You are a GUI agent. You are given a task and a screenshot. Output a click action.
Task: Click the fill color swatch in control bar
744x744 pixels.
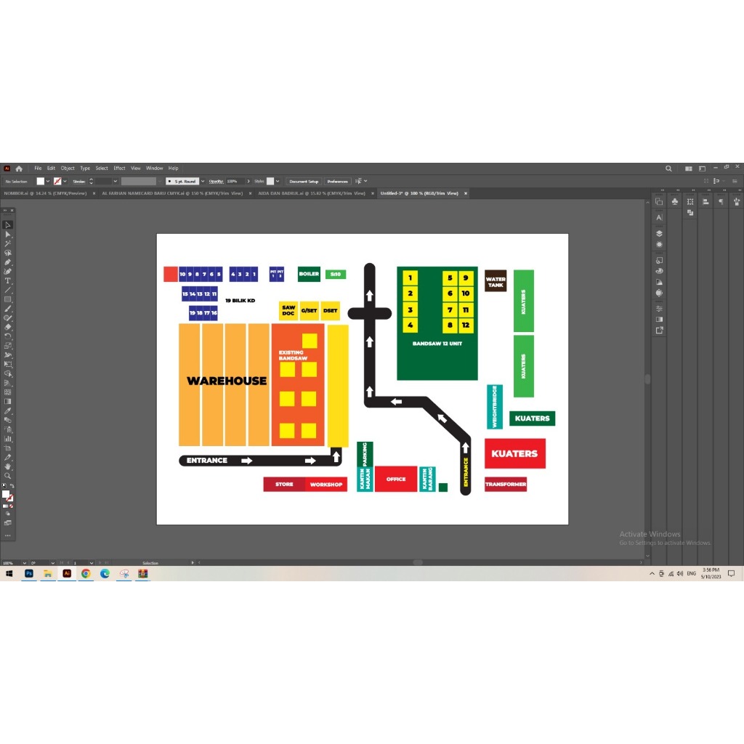coord(41,181)
